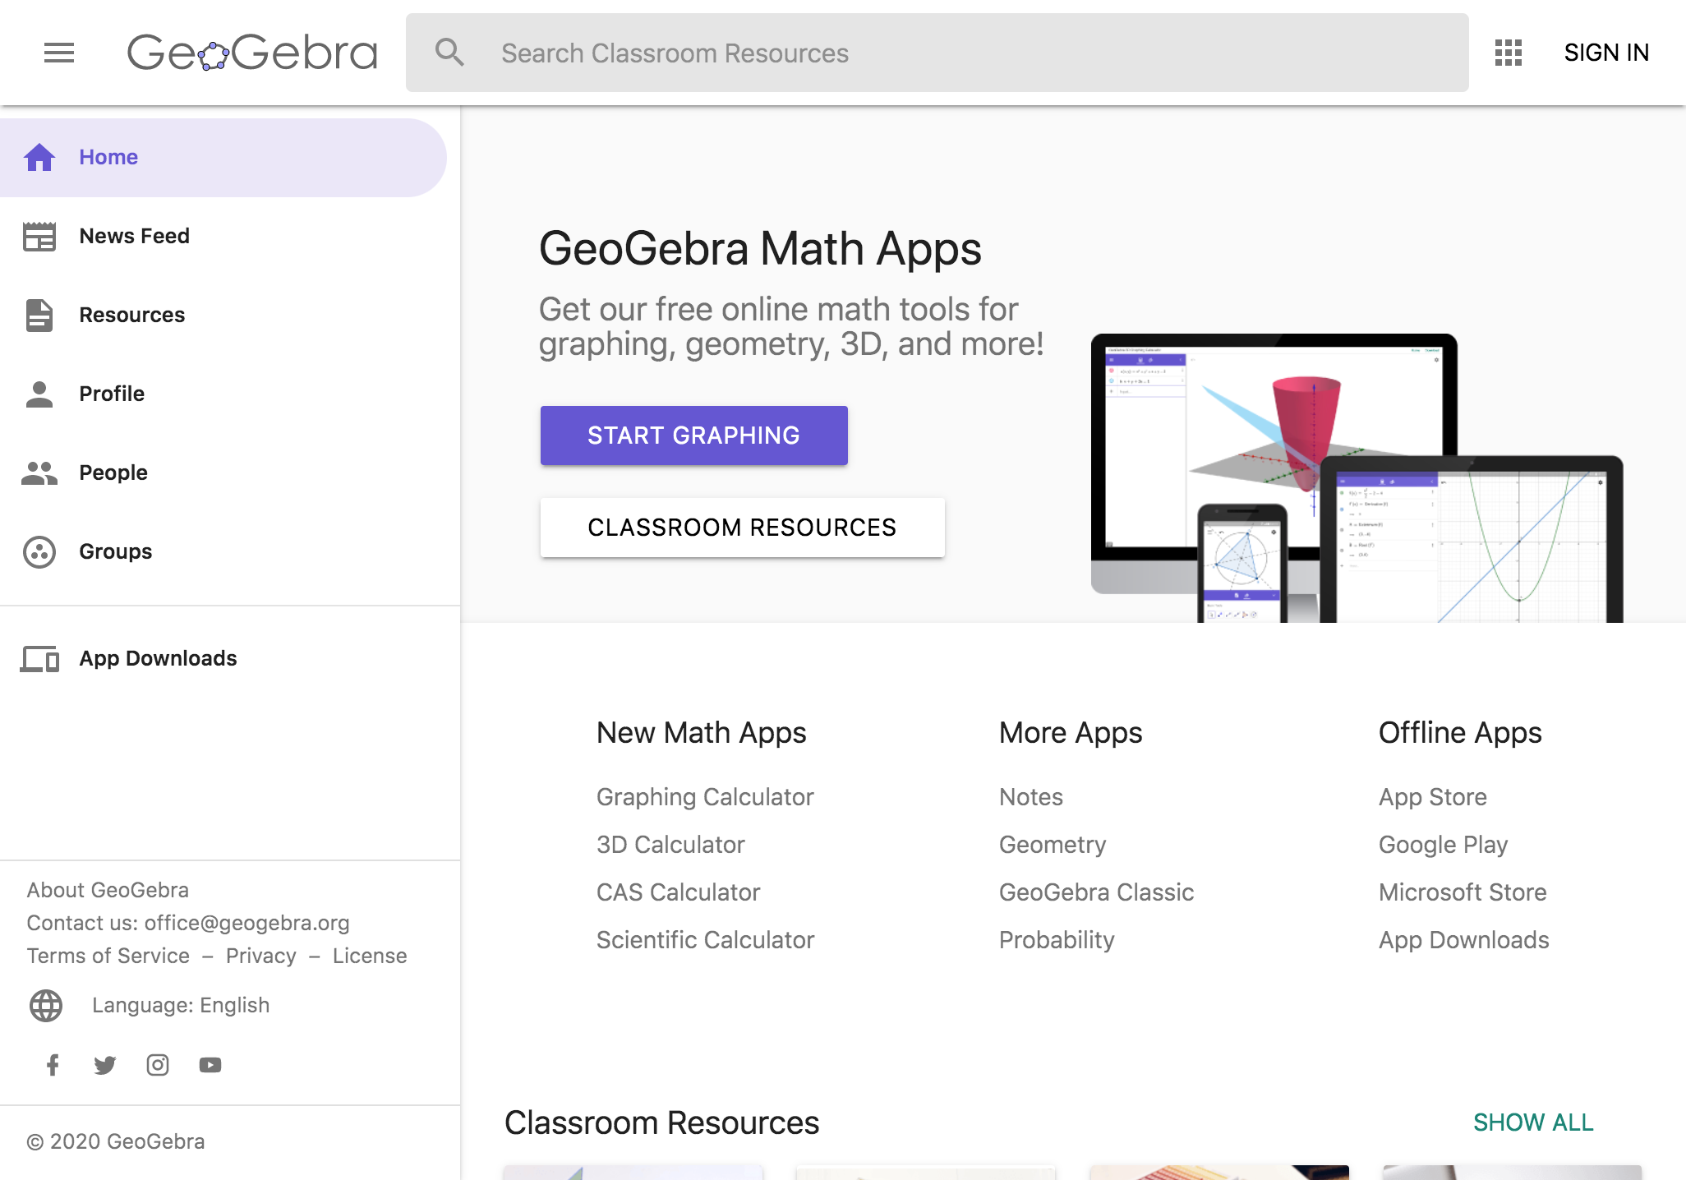Viewport: 1686px width, 1180px height.
Task: Open the apps grid launcher
Action: coord(1508,53)
